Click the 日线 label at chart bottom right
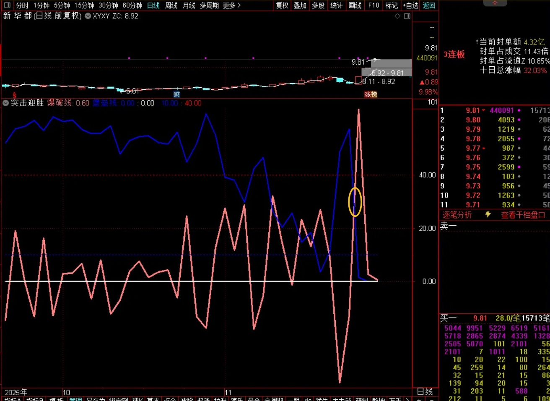 pos(425,391)
